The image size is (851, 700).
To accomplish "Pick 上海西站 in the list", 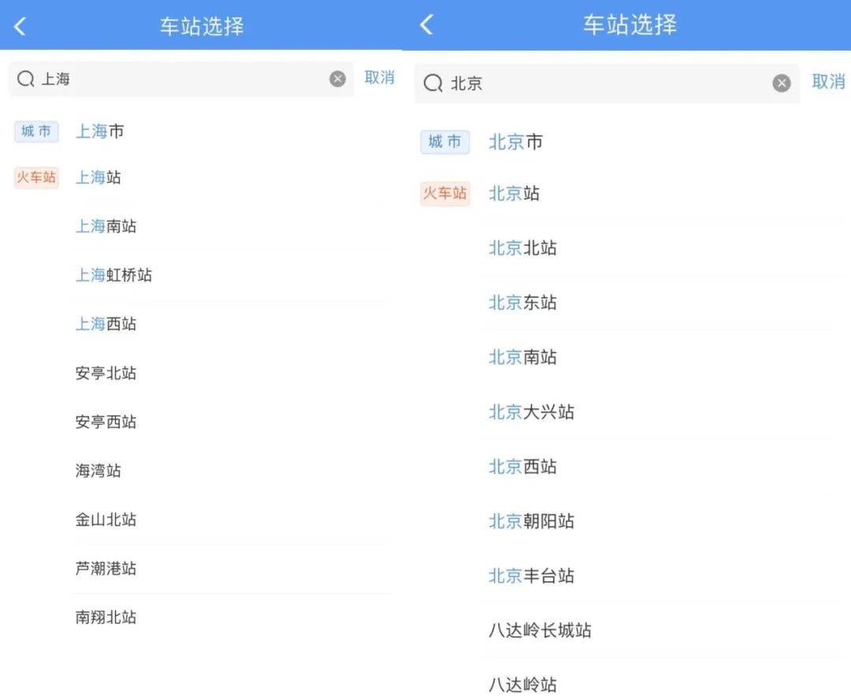I will point(106,324).
